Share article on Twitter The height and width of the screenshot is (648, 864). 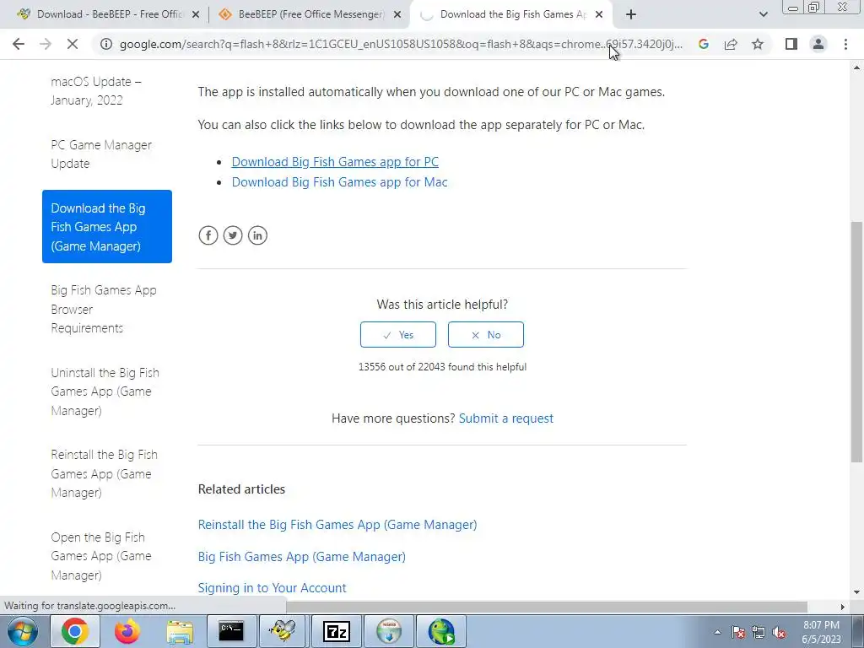[x=233, y=235]
